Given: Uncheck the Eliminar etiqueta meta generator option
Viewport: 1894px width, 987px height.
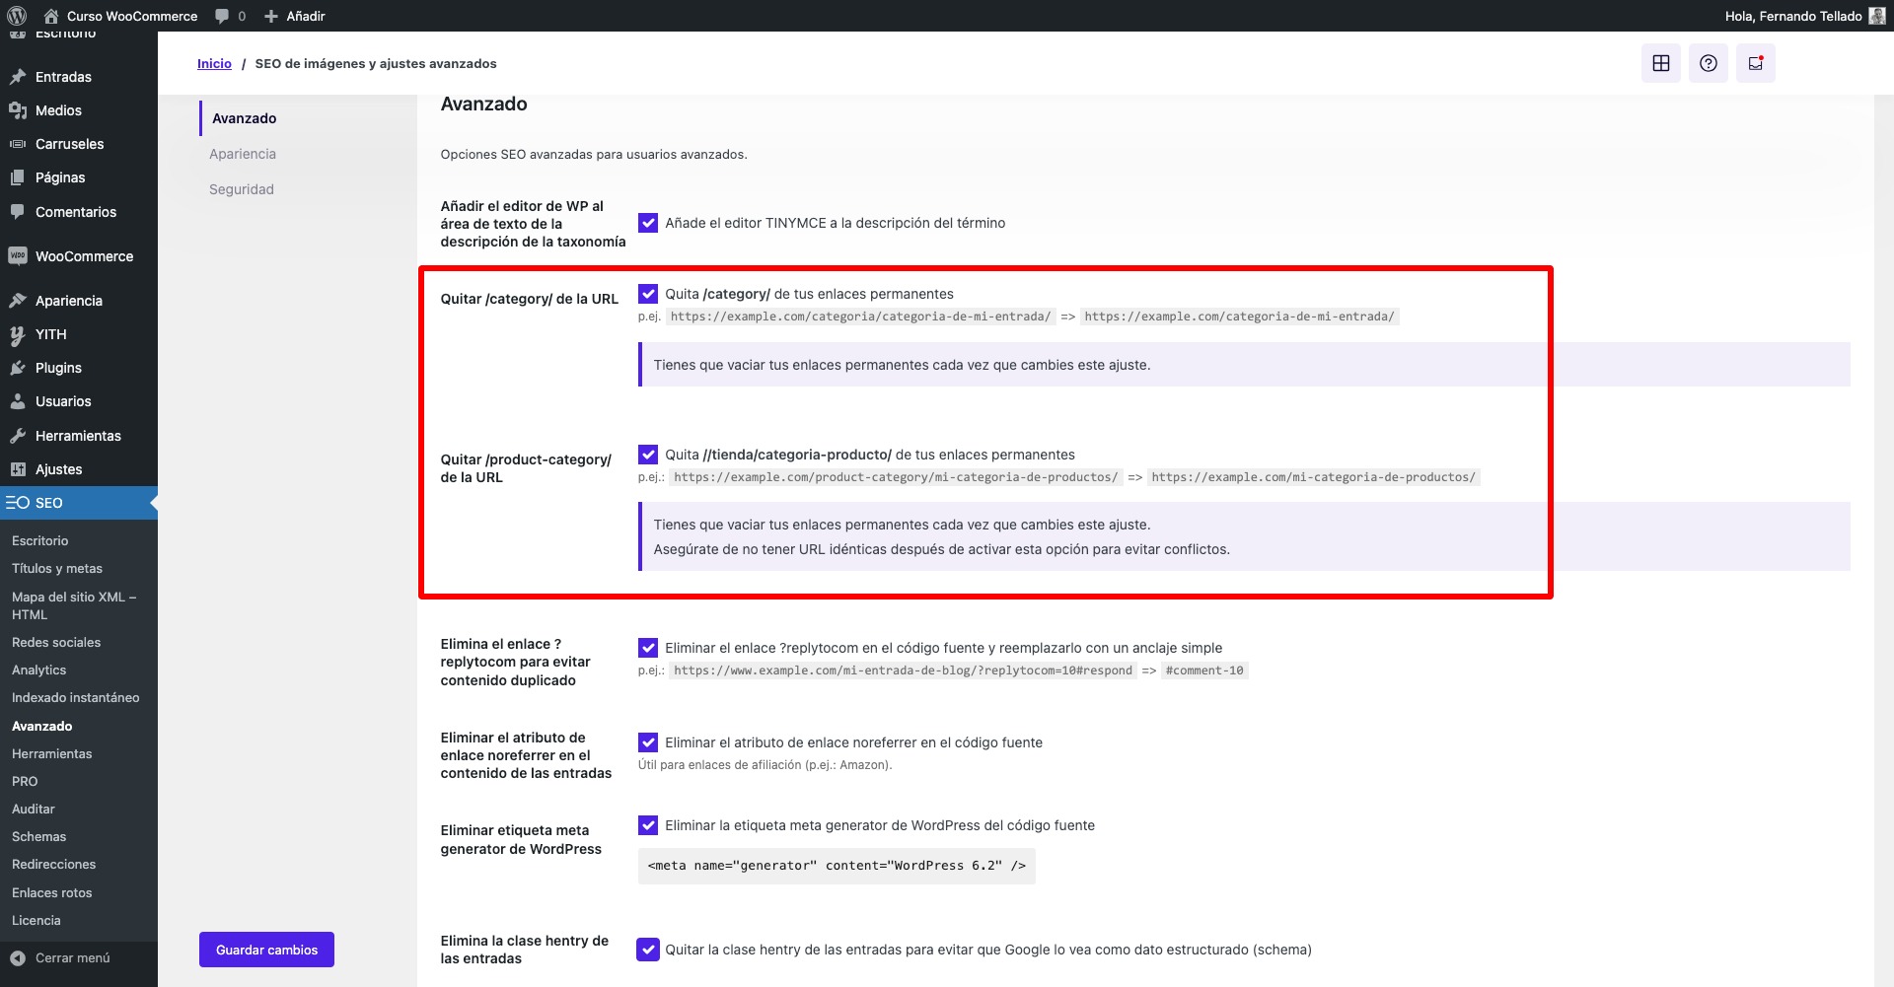Looking at the screenshot, I should click(x=648, y=825).
